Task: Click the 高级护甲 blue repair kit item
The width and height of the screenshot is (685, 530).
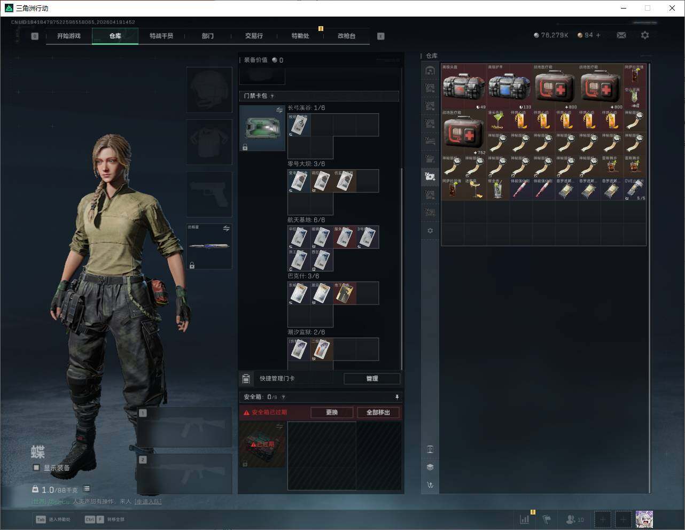Action: click(x=510, y=87)
